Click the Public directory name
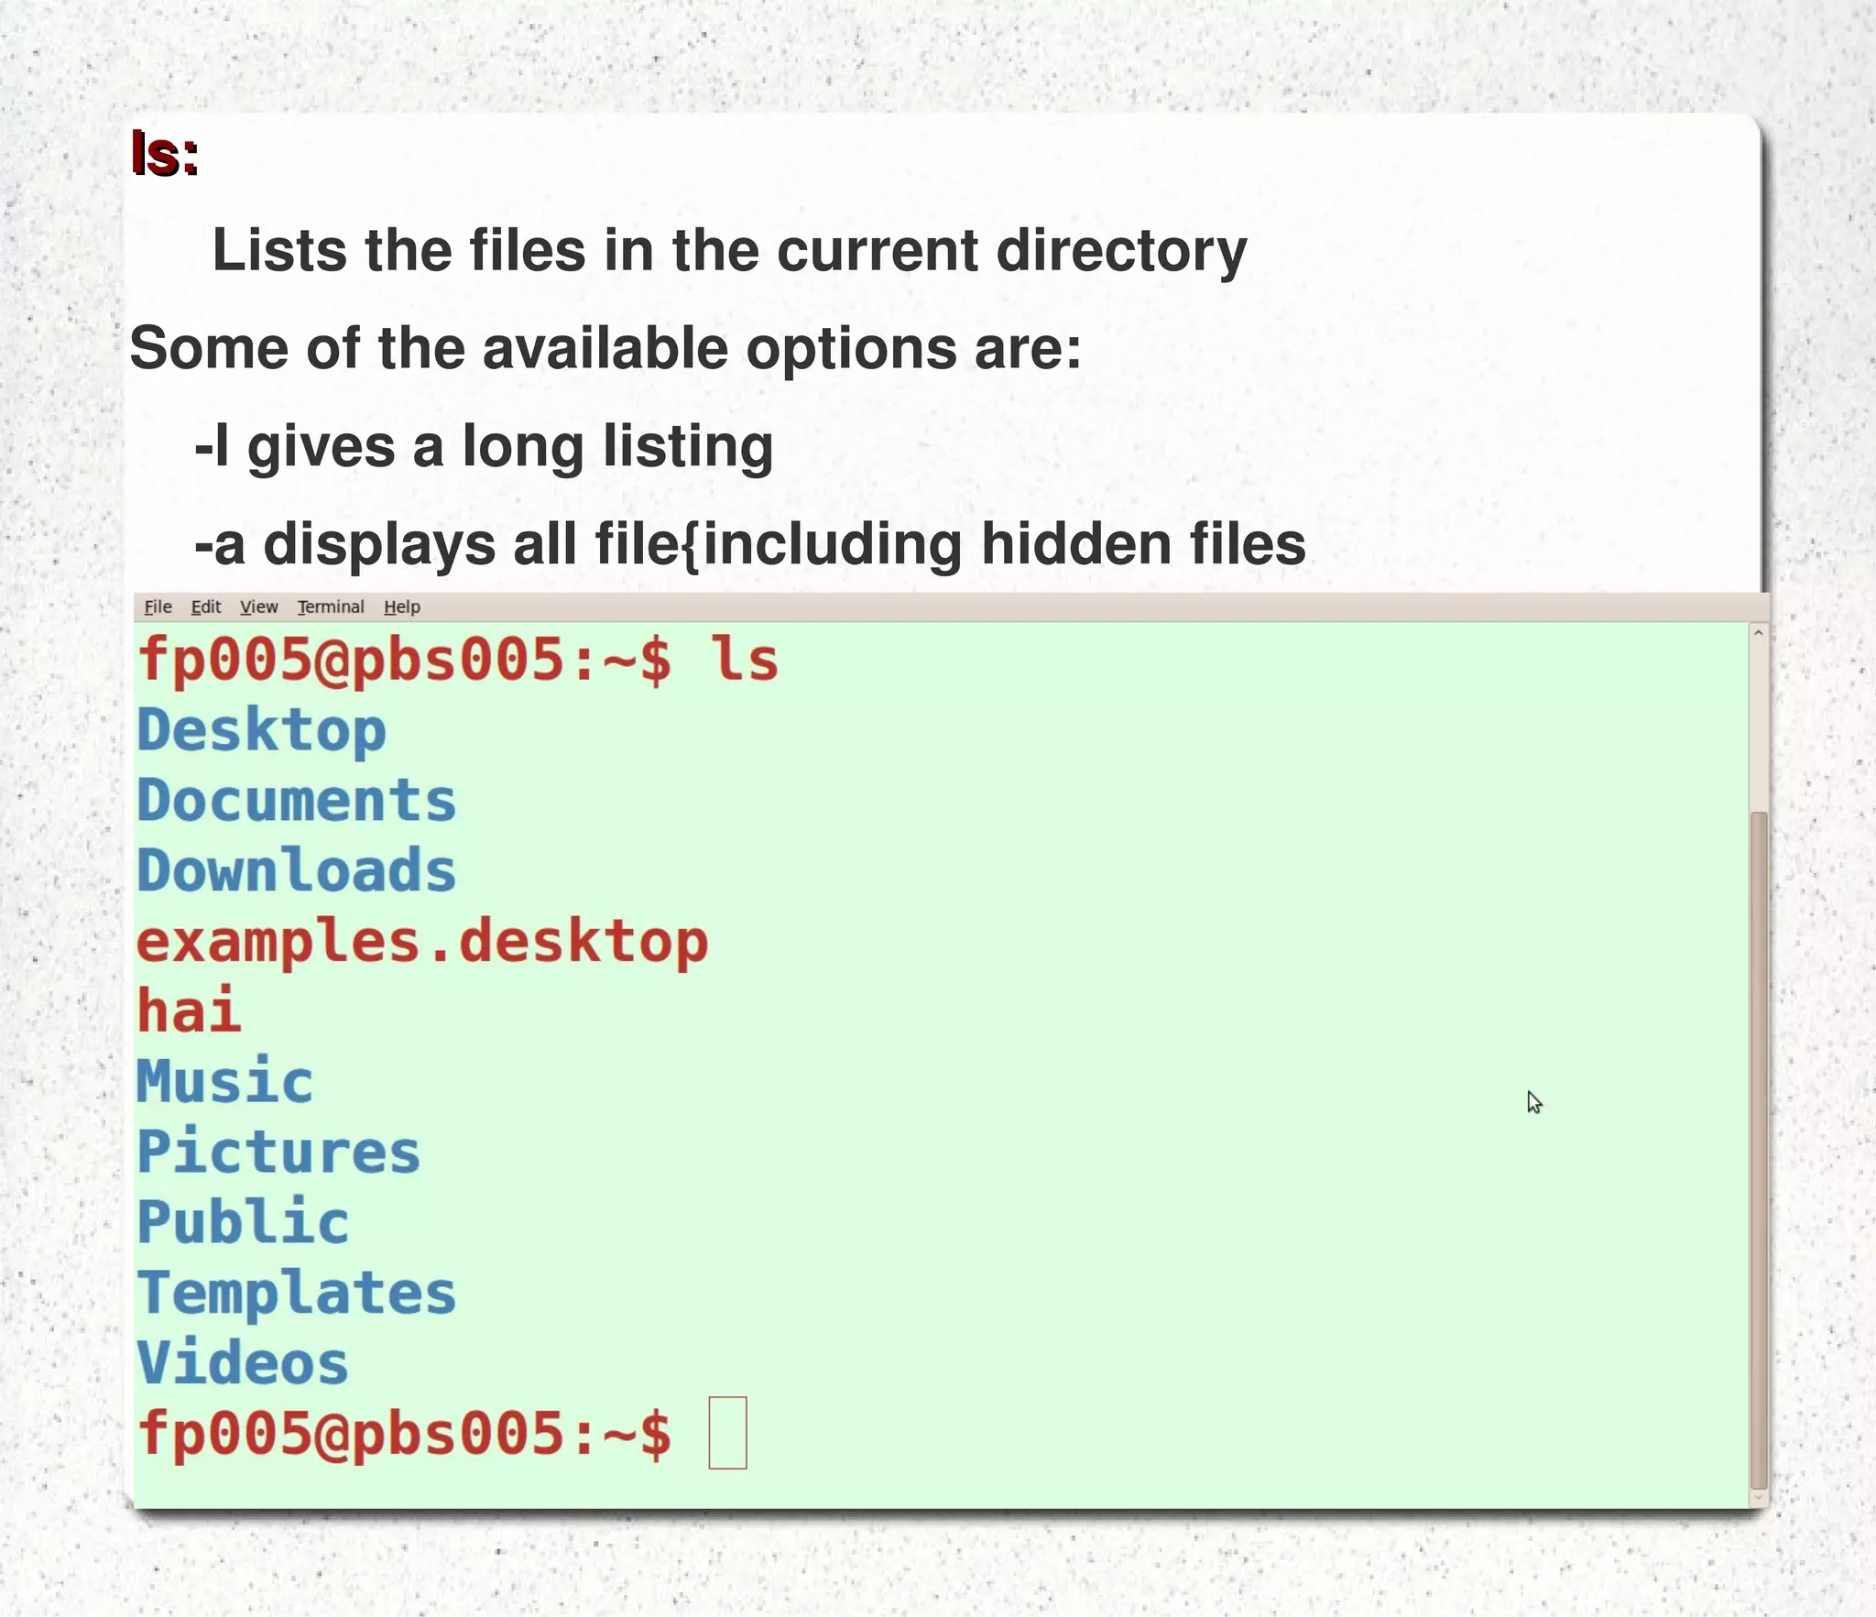 point(243,1223)
